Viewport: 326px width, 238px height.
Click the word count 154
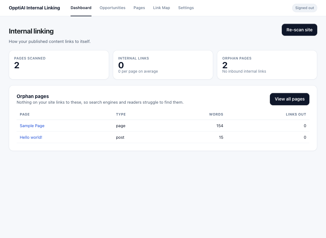[219, 126]
